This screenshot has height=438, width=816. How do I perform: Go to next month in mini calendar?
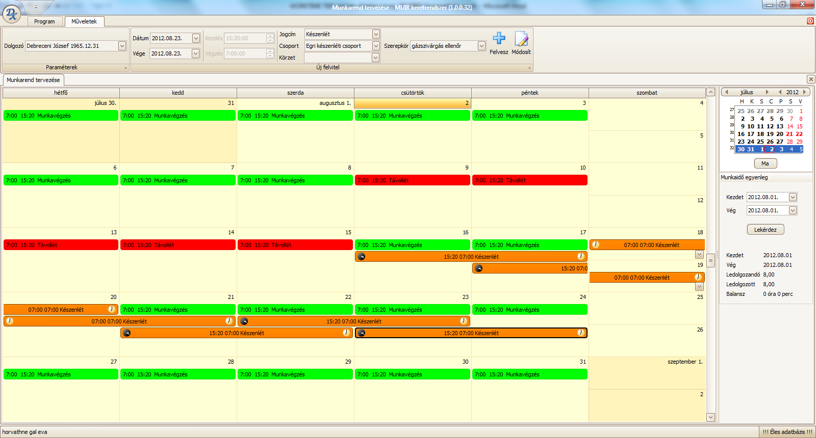767,92
